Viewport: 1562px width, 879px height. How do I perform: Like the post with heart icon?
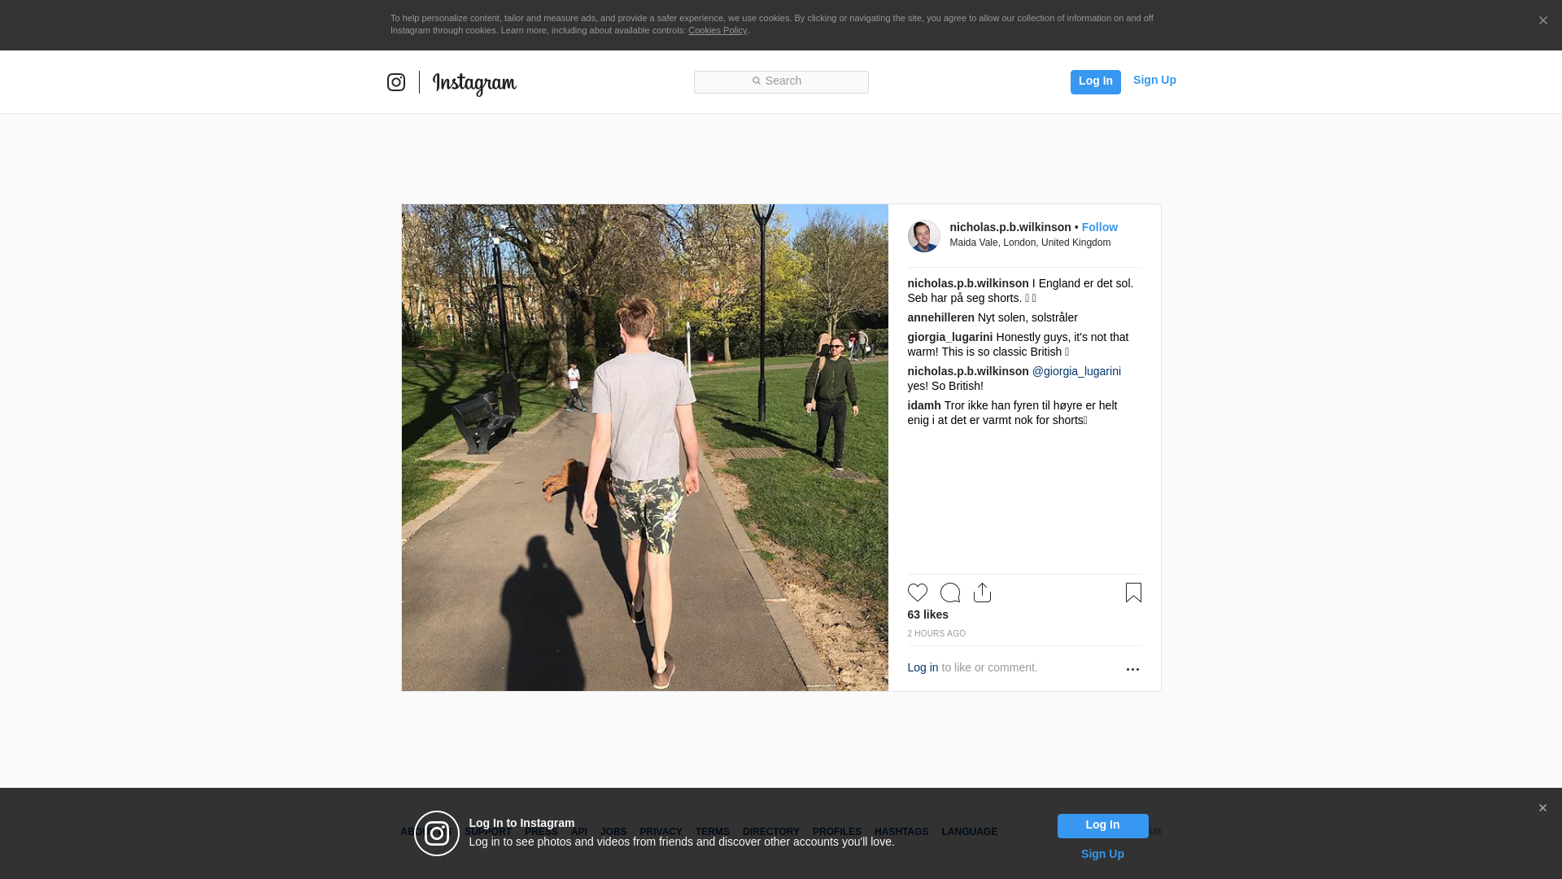pyautogui.click(x=918, y=593)
